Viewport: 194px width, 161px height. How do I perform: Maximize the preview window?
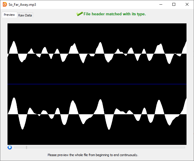tap(174, 5)
